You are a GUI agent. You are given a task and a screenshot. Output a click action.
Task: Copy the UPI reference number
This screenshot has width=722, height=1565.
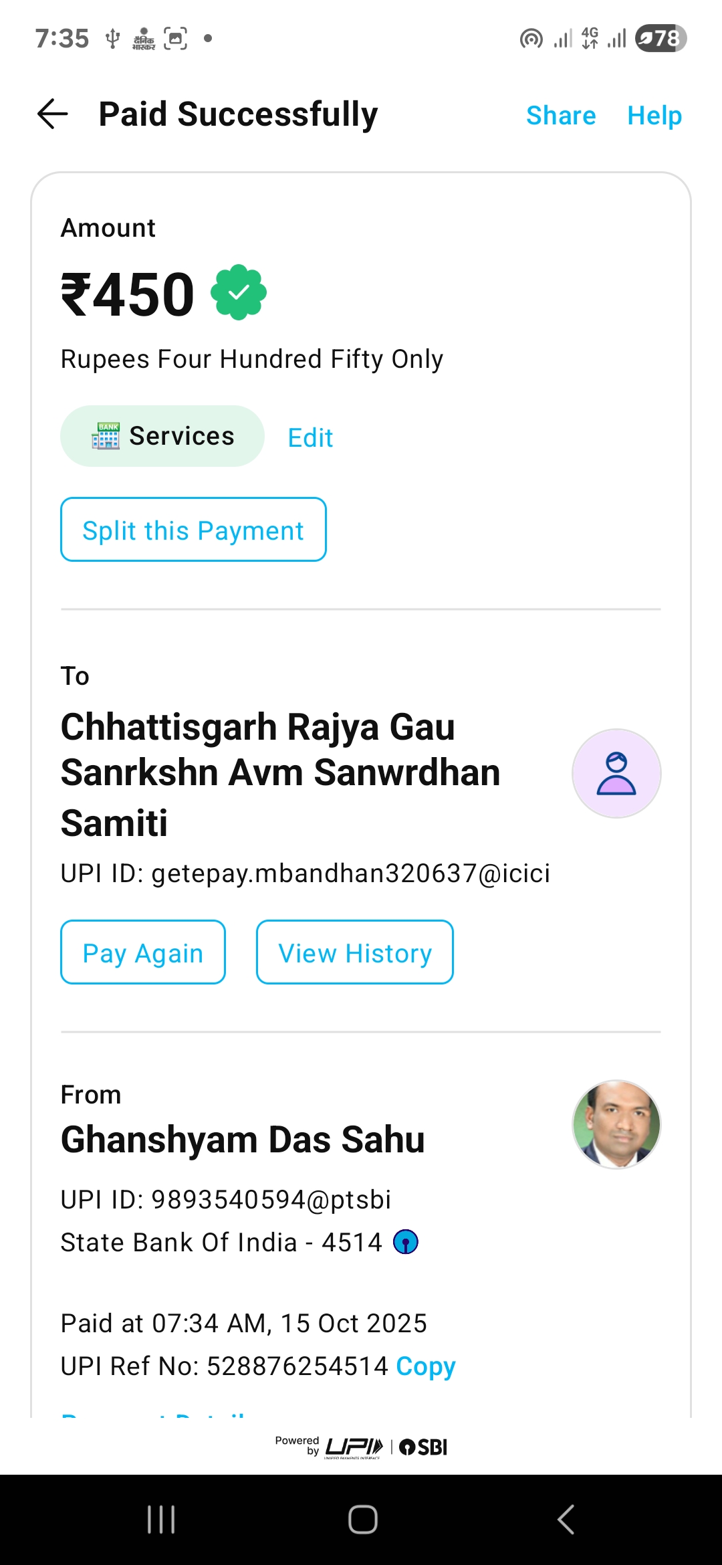[x=426, y=1366]
